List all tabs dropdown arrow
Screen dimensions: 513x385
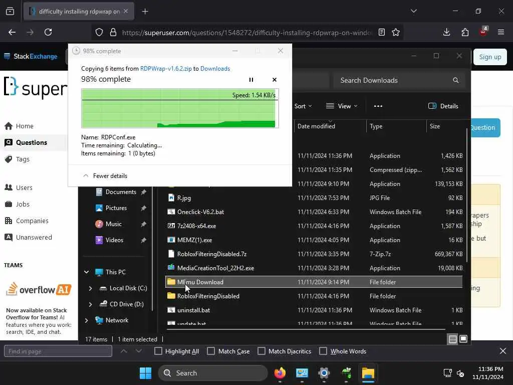pos(413,11)
